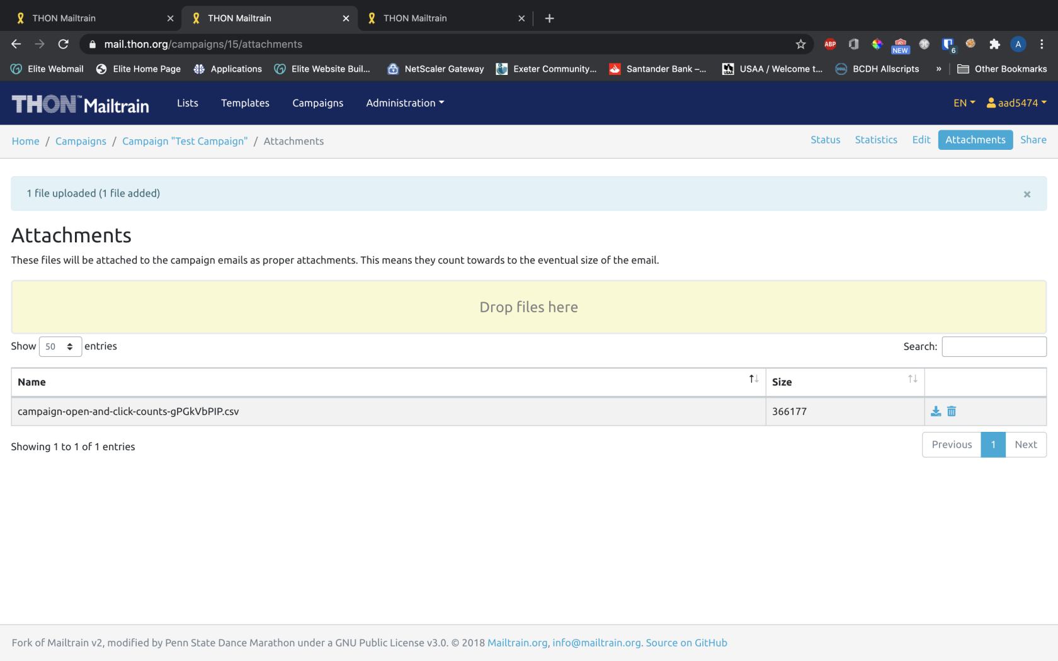The image size is (1058, 661).
Task: Delete the campaign-open-and-click-counts csv attachment
Action: coord(952,411)
